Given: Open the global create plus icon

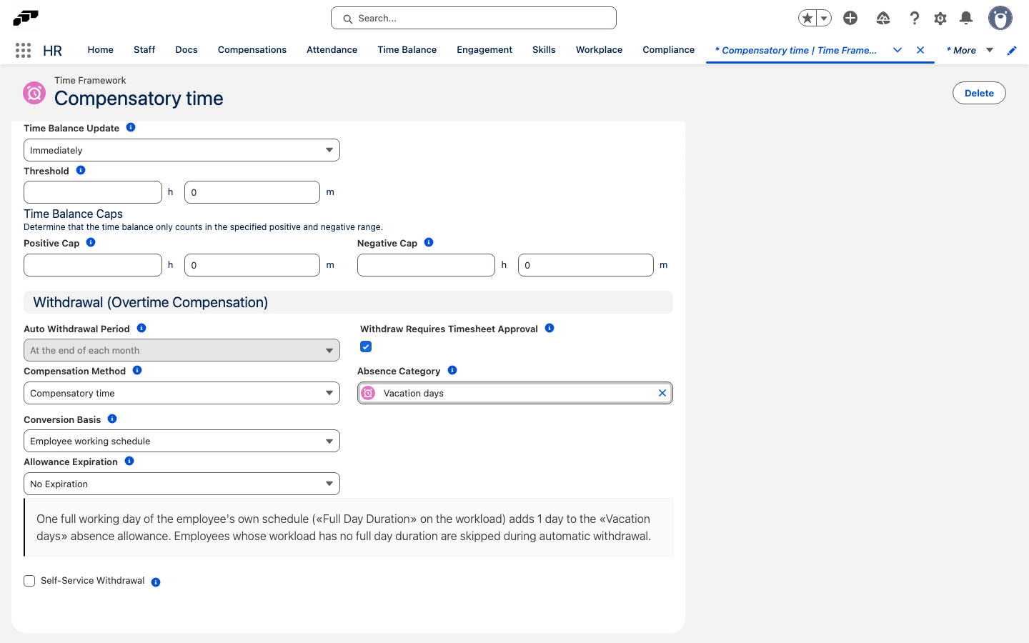Looking at the screenshot, I should [850, 18].
